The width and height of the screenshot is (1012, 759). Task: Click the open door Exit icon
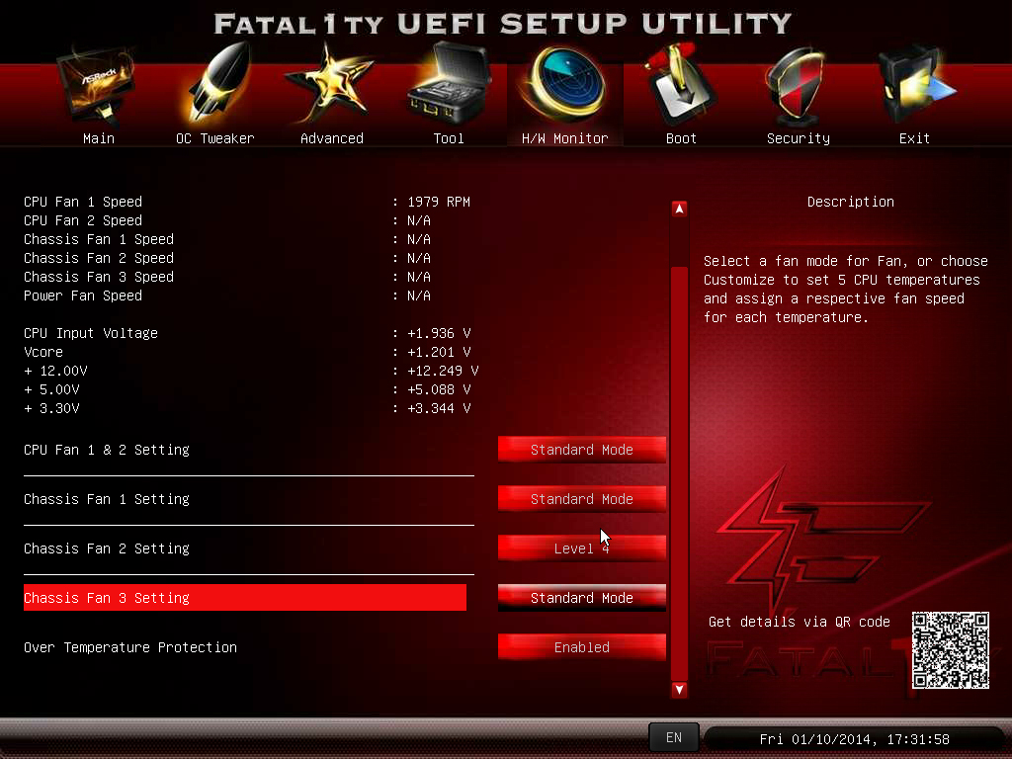click(x=915, y=85)
